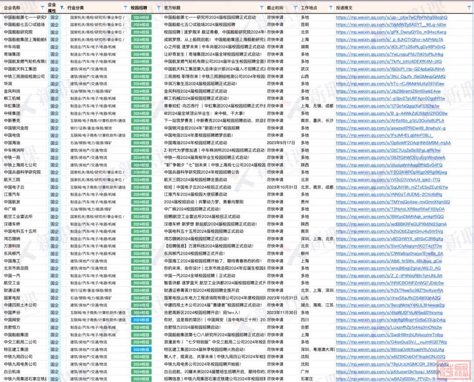The image size is (474, 382).
Task: Click the 2024校招 tag in 金风科技 row
Action: click(x=141, y=91)
